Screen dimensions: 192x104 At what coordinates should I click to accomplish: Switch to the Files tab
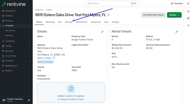pos(106,22)
